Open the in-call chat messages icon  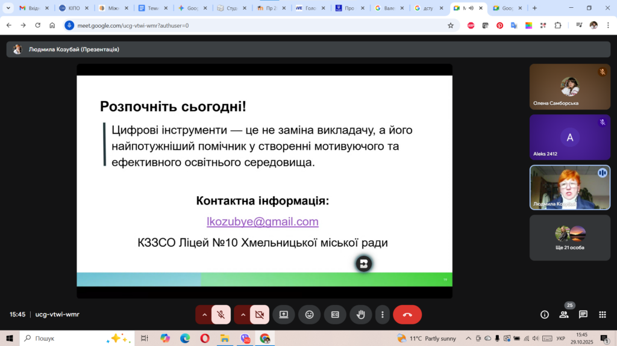[x=583, y=314]
